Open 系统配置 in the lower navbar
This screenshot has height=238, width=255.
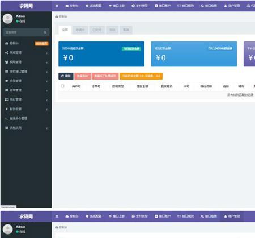point(93,216)
